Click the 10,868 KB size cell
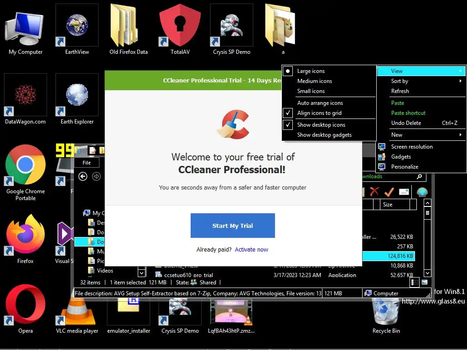The width and height of the screenshot is (467, 350). pyautogui.click(x=401, y=266)
